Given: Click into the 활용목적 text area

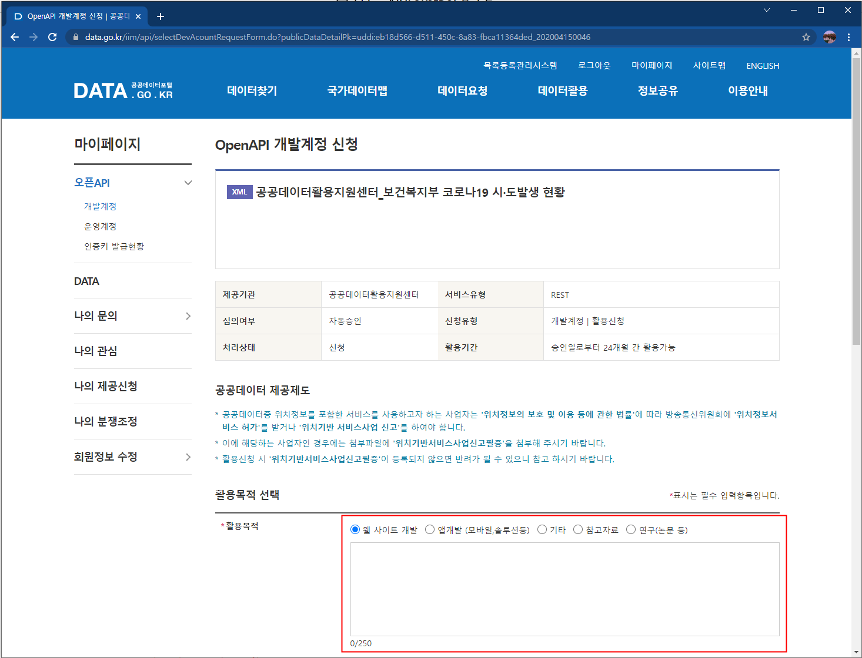Looking at the screenshot, I should (565, 589).
